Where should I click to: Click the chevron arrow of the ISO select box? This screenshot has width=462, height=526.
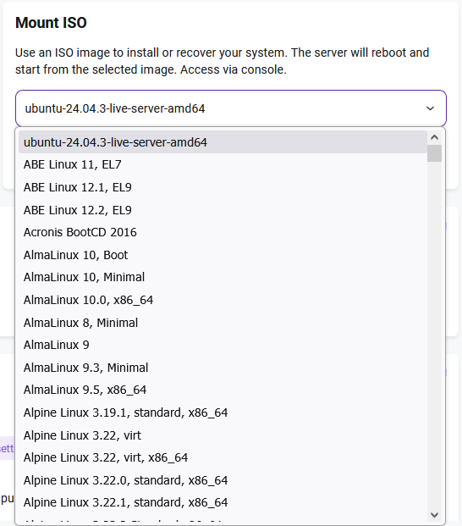[x=430, y=108]
